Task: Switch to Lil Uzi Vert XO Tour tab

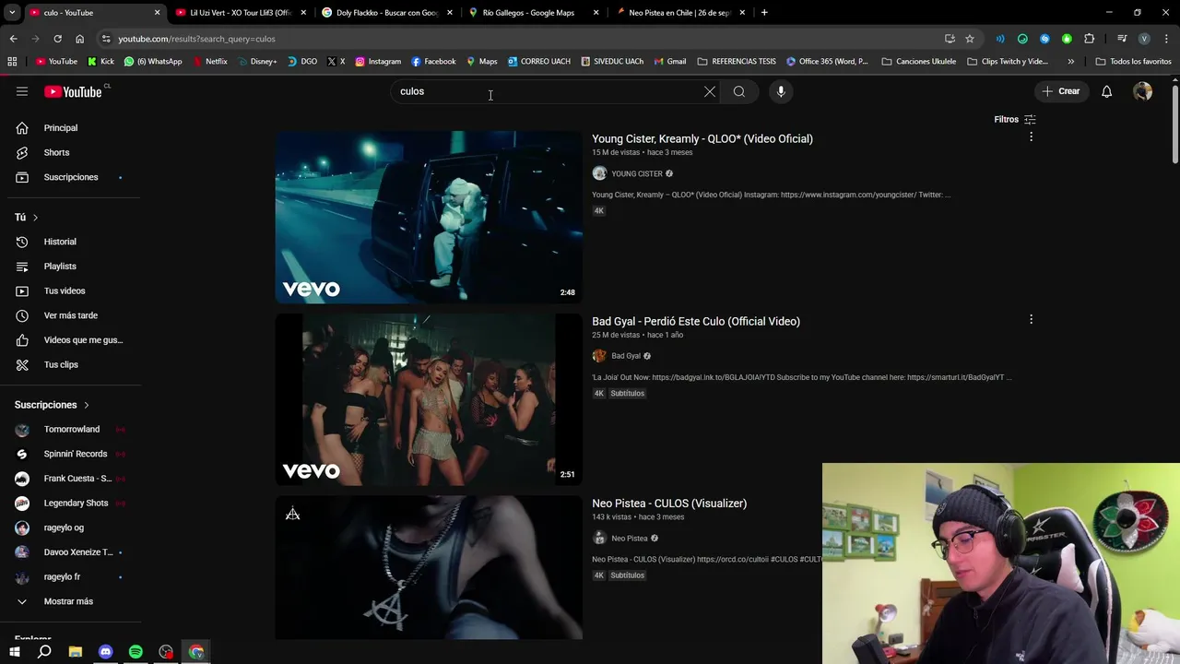Action: click(x=240, y=13)
